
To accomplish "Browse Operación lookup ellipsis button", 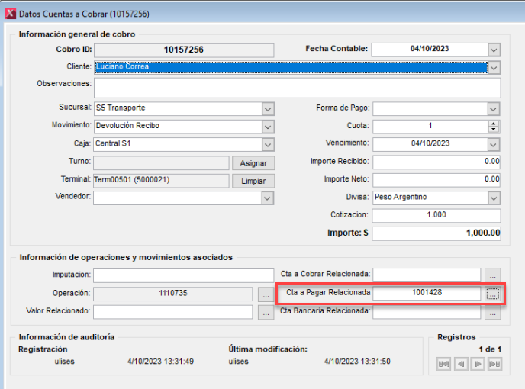I will 265,293.
